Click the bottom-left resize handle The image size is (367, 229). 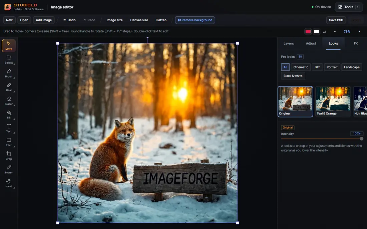(58, 223)
